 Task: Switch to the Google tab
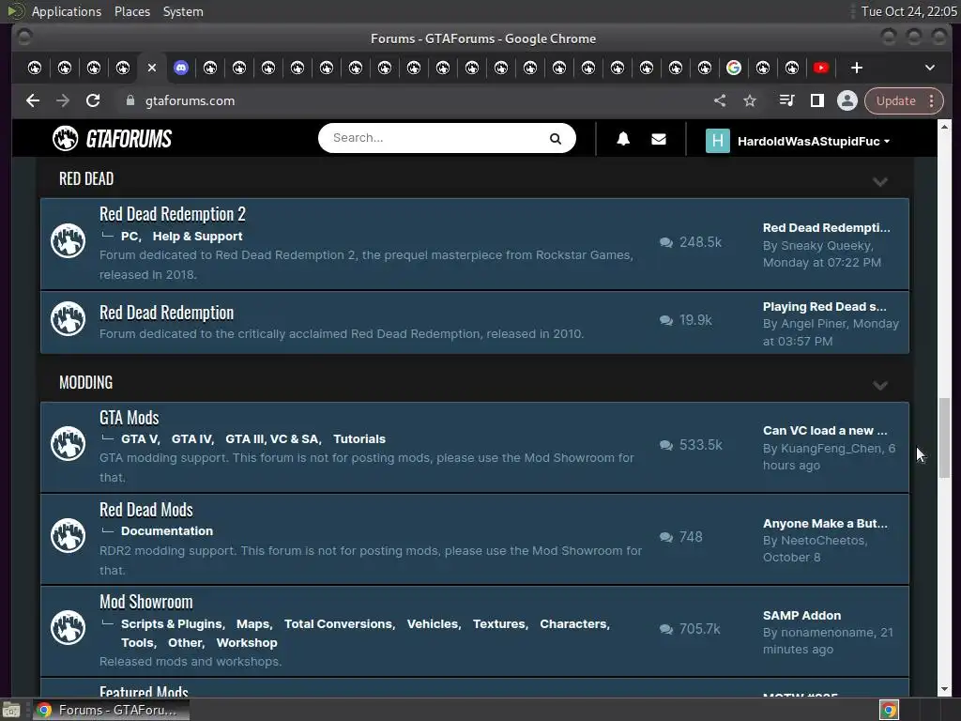[734, 68]
